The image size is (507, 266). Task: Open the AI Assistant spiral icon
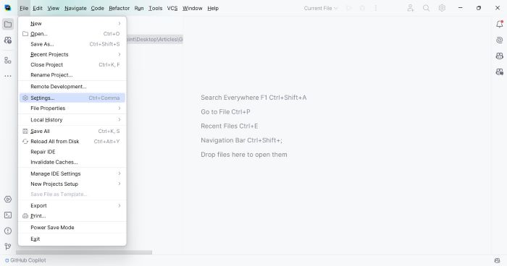click(x=500, y=40)
